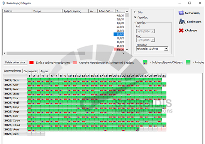Click the pink download-required legend swatch
The image size is (205, 144).
[x=75, y=63]
